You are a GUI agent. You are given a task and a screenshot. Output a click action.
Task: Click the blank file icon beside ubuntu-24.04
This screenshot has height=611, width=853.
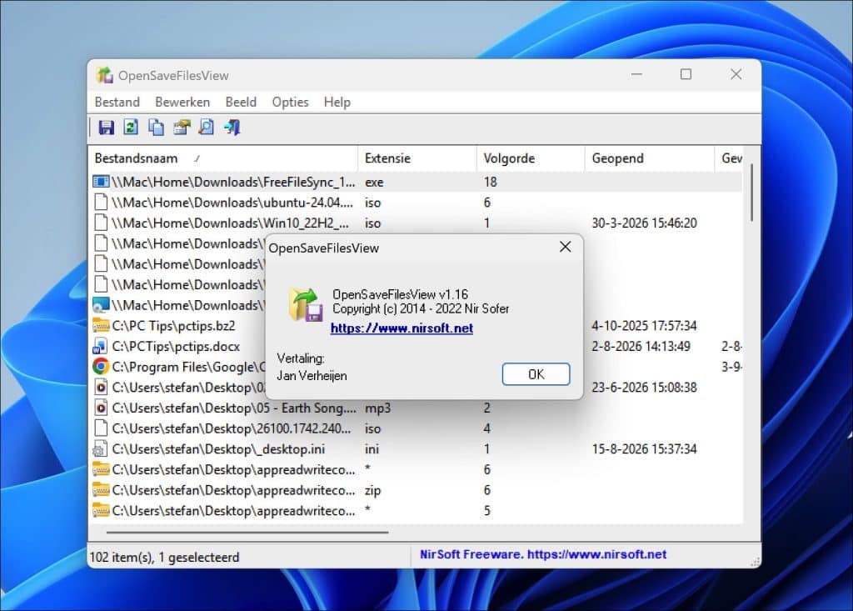(x=101, y=202)
